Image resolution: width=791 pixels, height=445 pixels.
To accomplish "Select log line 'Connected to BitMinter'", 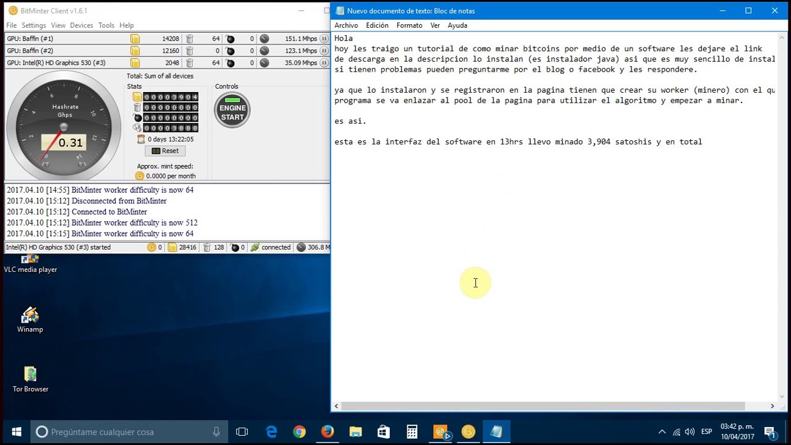I will 109,212.
